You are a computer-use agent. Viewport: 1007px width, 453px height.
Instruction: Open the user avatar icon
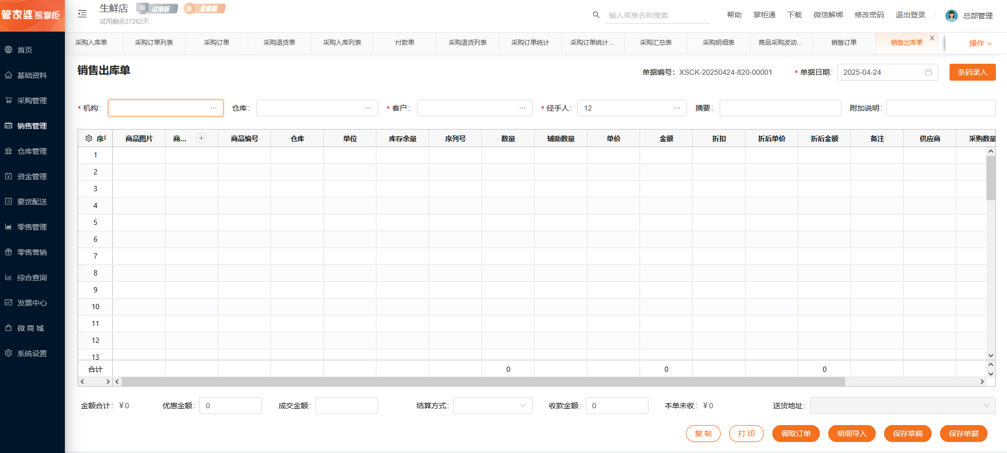click(952, 16)
